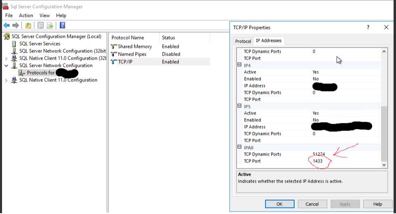Click the IP5 Active value Yes

[316, 113]
